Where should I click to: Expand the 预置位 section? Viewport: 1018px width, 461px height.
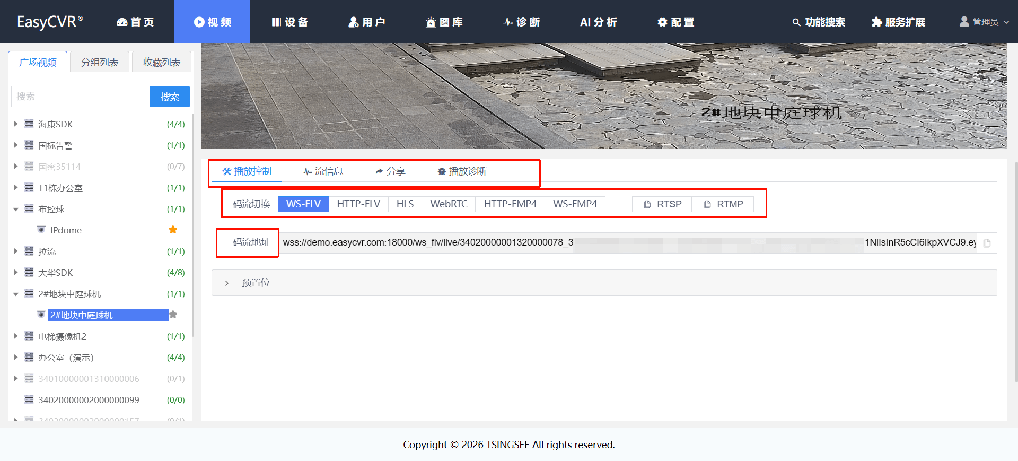[x=227, y=283]
